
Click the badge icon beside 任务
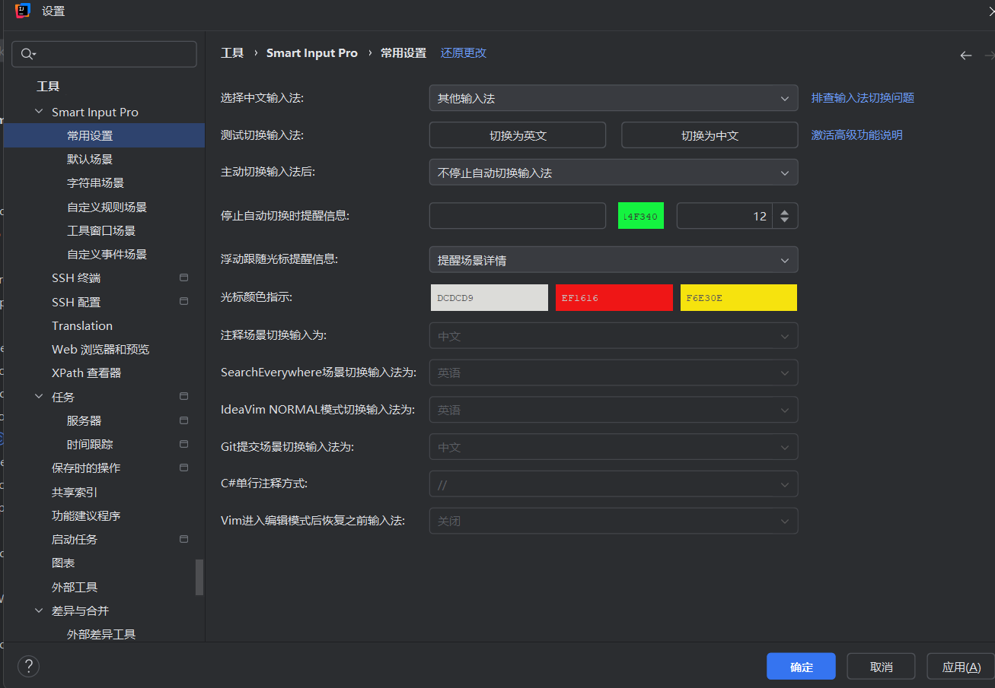pos(183,396)
